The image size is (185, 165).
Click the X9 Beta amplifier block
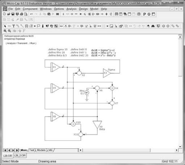click(97, 125)
